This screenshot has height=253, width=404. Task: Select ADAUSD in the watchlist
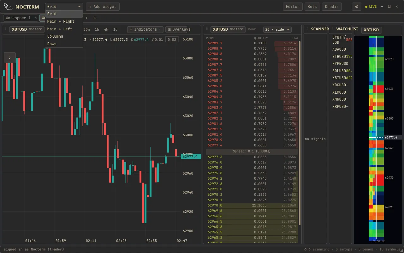click(341, 49)
